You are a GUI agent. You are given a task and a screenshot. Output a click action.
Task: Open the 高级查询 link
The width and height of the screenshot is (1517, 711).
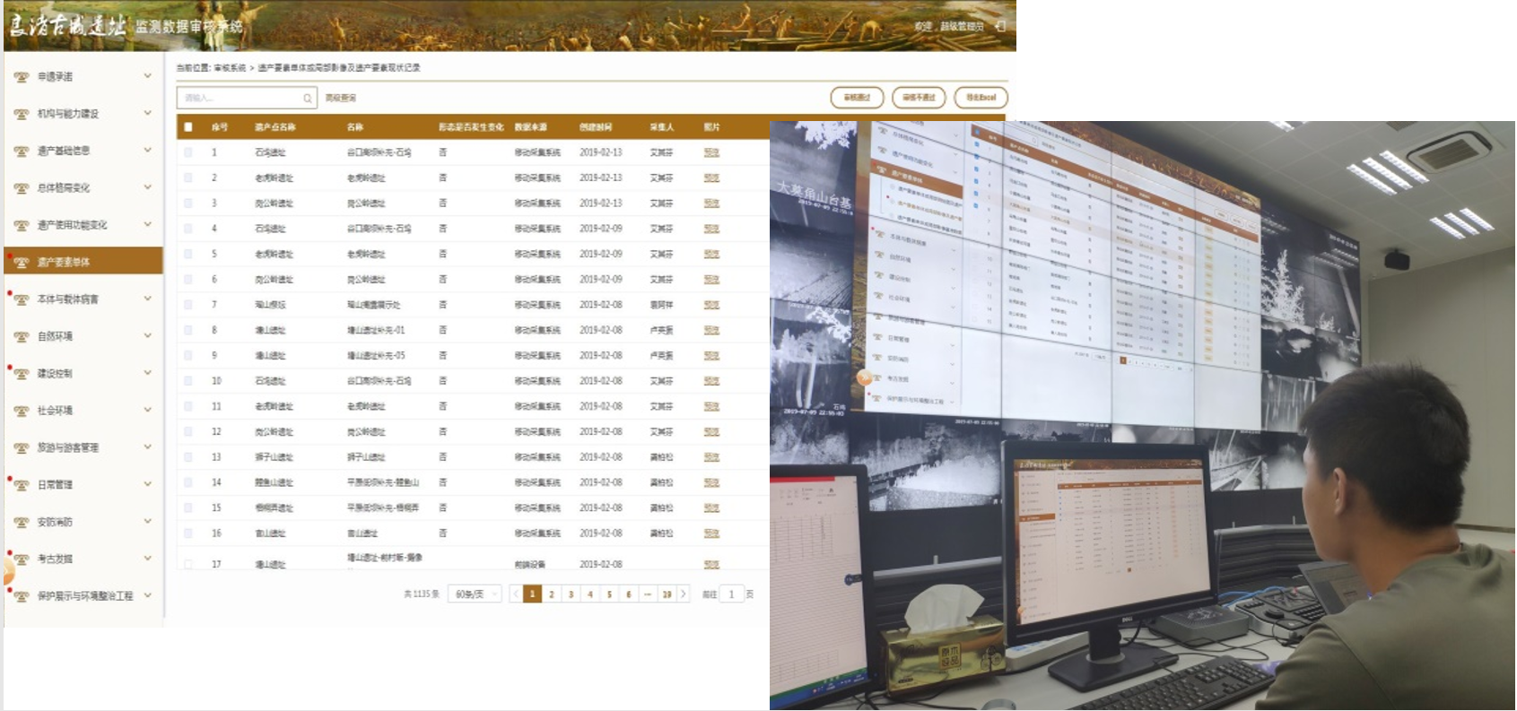pos(341,98)
